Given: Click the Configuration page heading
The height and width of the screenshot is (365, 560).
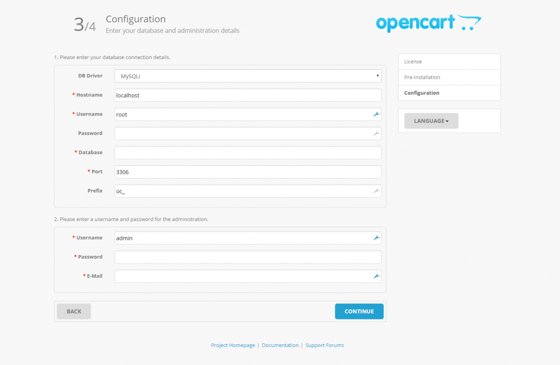Looking at the screenshot, I should (136, 19).
